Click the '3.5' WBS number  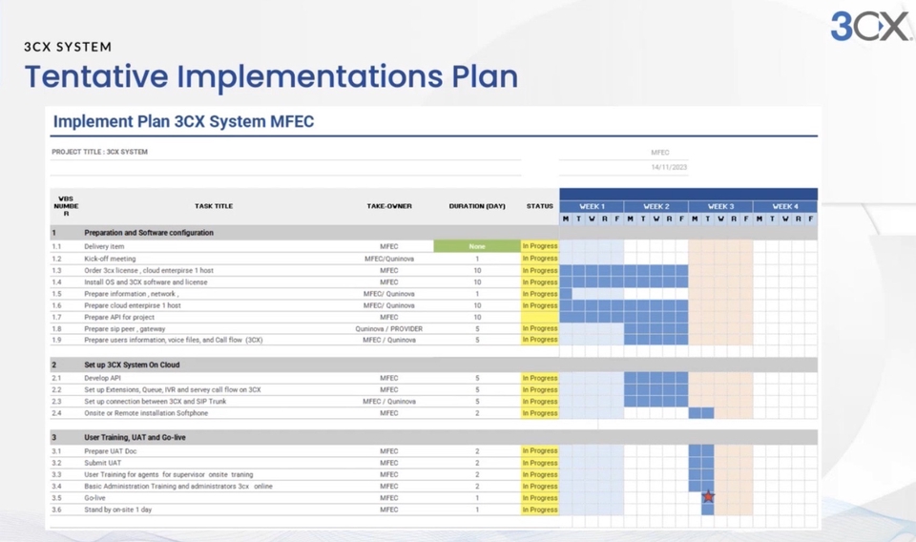click(56, 497)
